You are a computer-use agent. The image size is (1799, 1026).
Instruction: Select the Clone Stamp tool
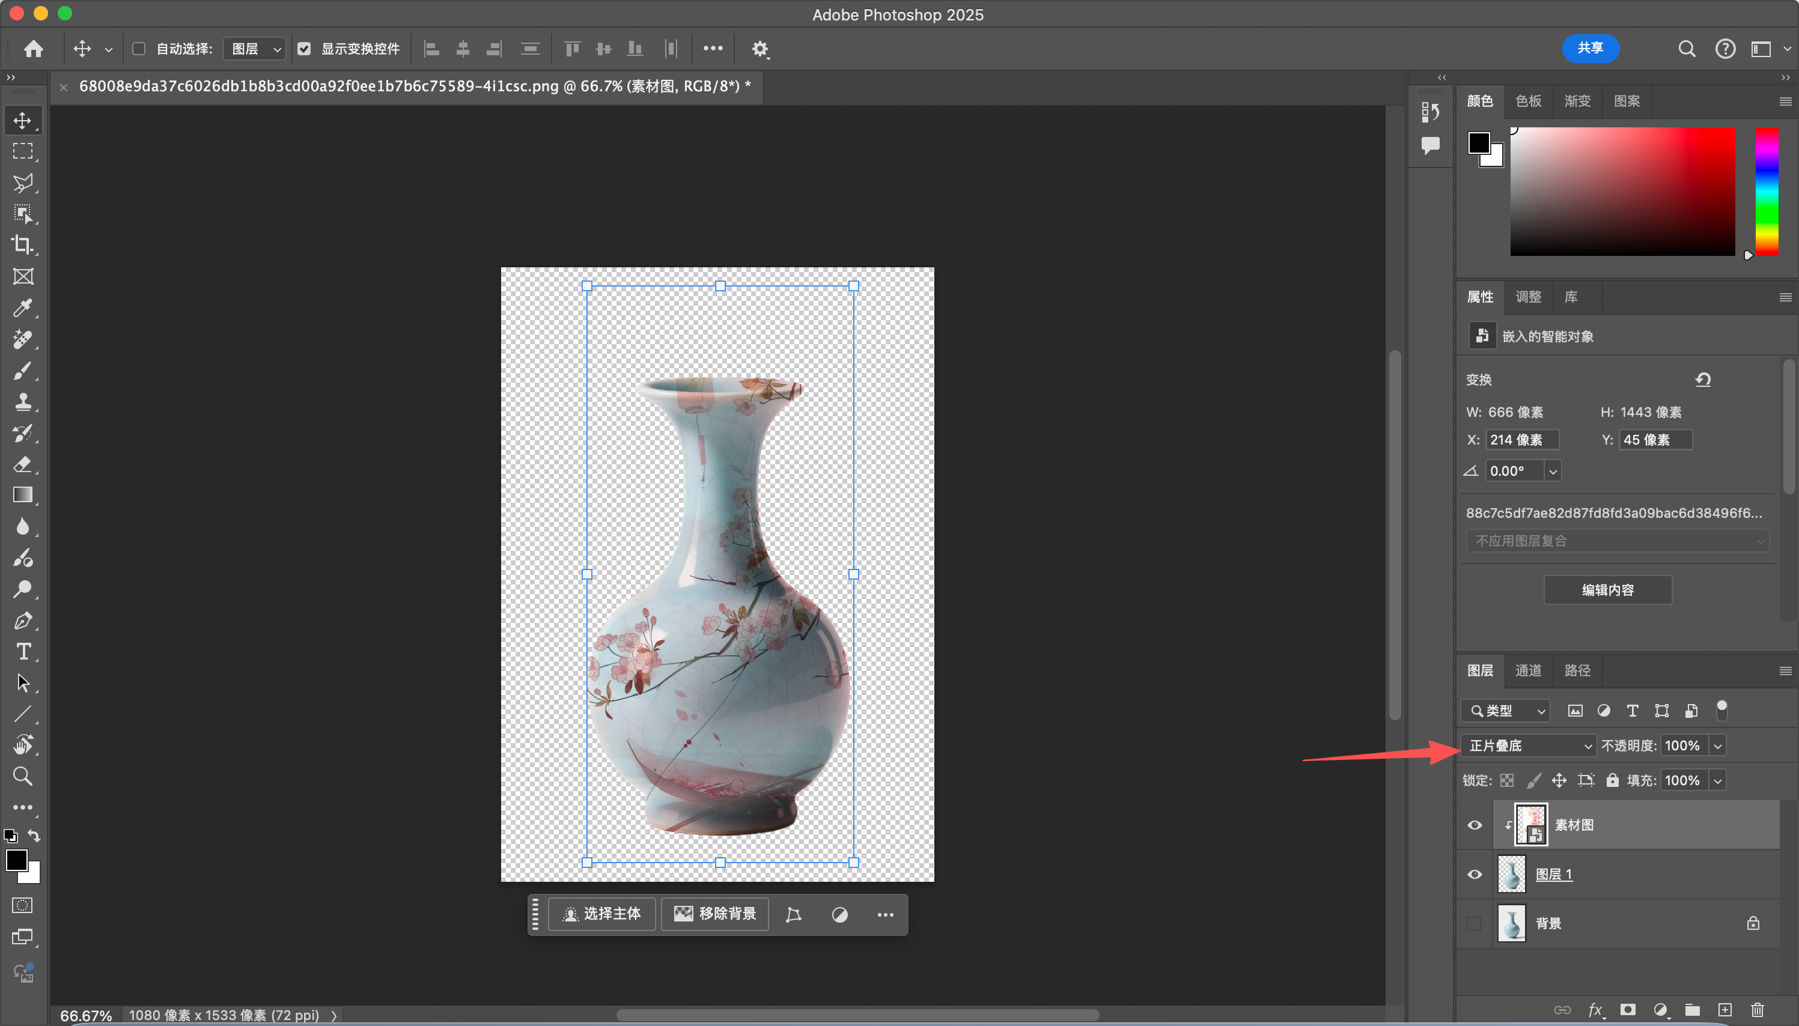23,402
